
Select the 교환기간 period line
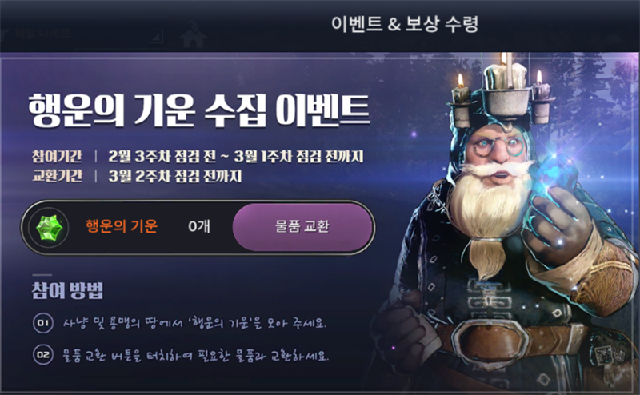137,176
